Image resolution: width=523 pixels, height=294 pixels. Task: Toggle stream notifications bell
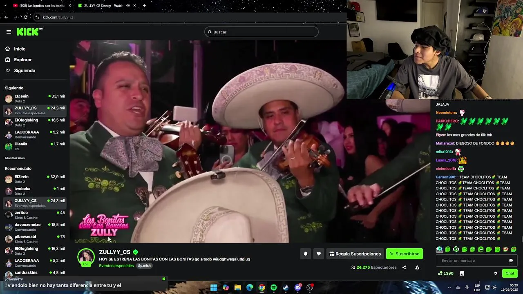pos(305,254)
